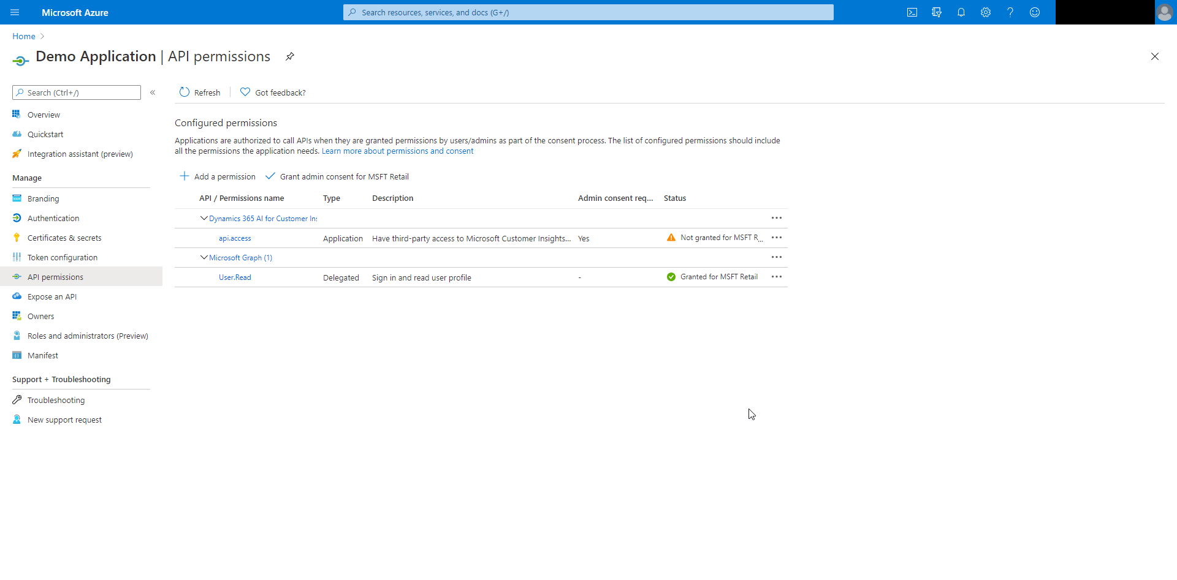Open Cloud Shell from the top bar
1177x580 pixels.
(x=912, y=12)
